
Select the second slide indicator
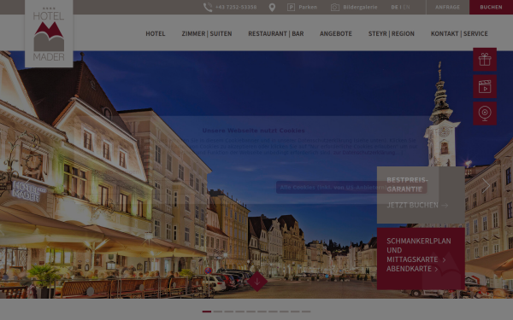[217, 311]
